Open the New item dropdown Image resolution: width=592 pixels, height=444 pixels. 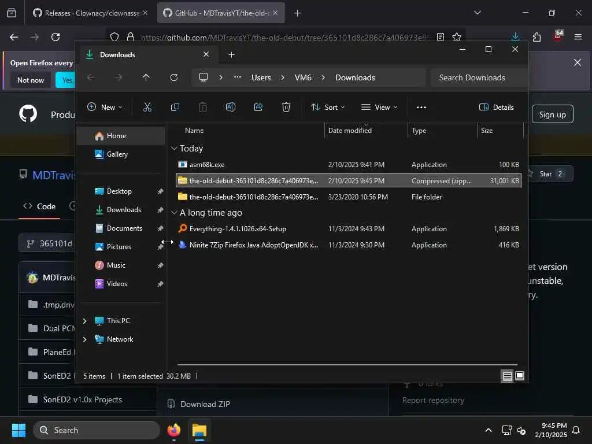click(x=105, y=107)
